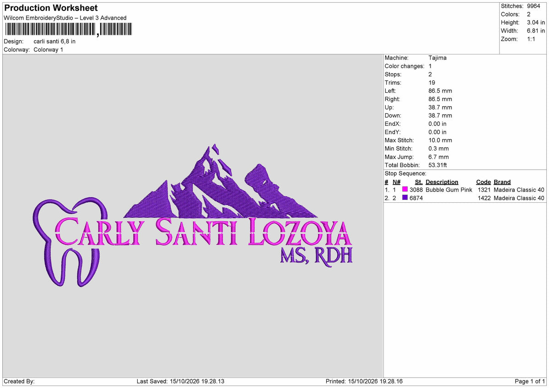
Task: Click the design name 'carli santi 6,8 in'
Action: [x=54, y=41]
